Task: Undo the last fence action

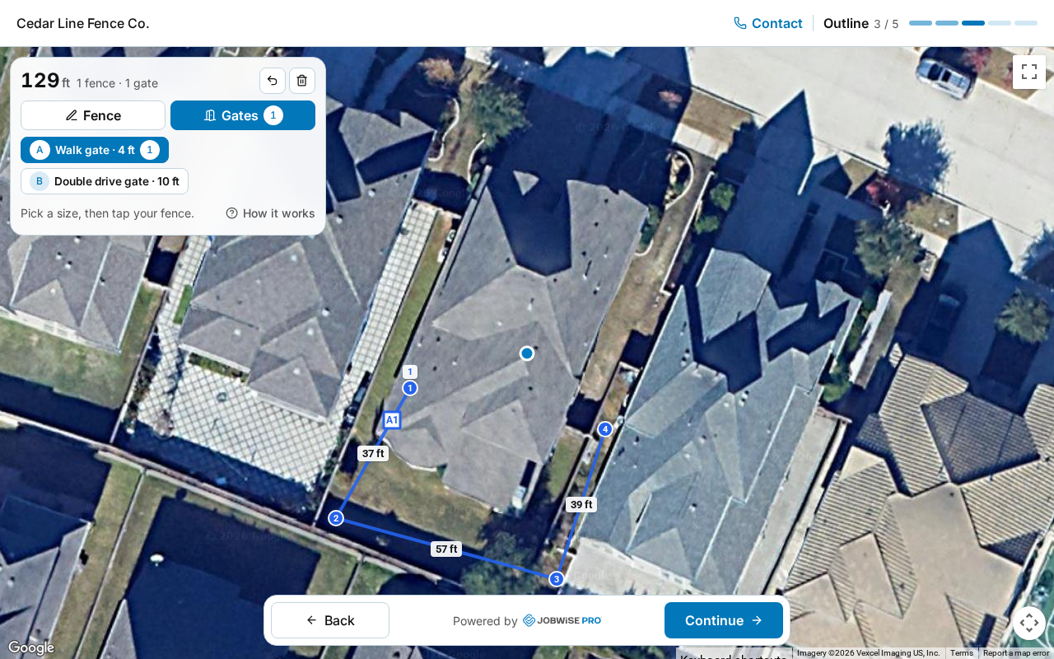Action: coord(273,81)
